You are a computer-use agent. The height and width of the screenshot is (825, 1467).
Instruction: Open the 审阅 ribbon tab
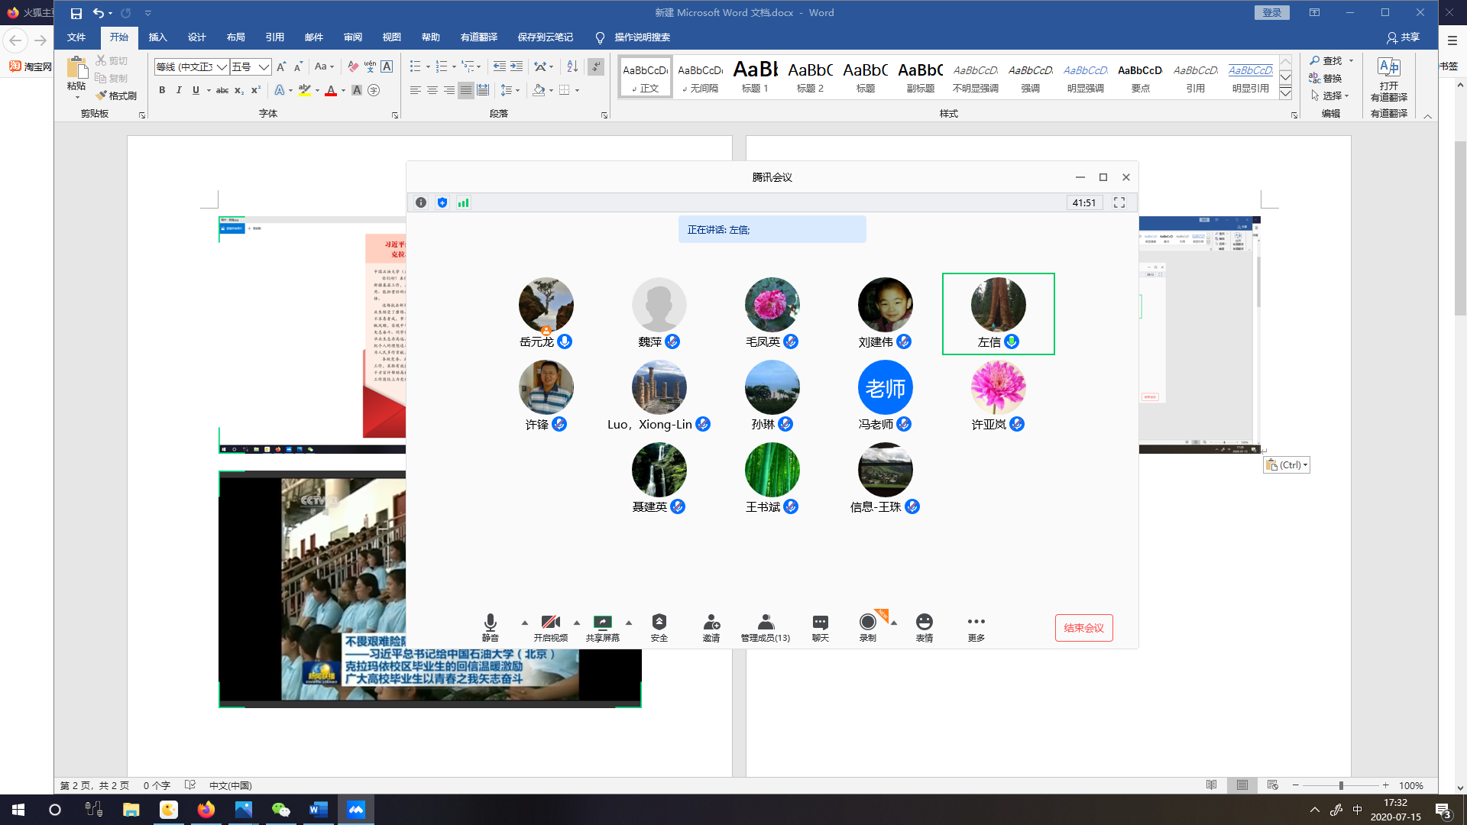(352, 37)
